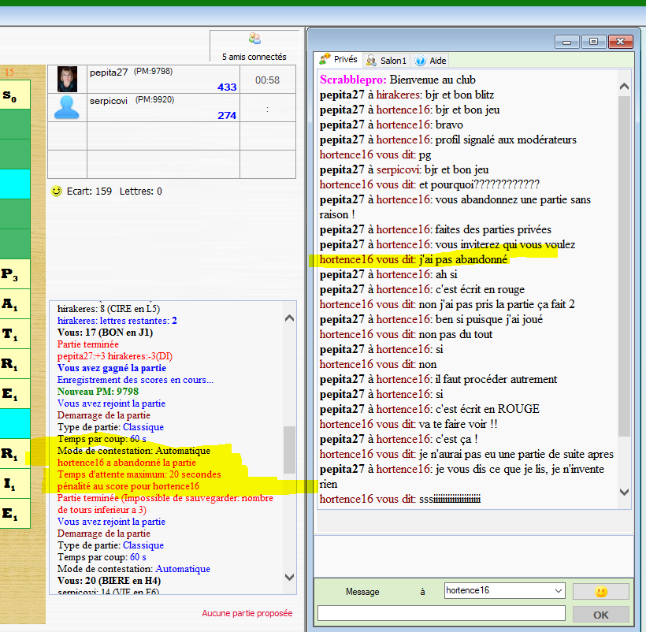646x632 pixels.
Task: Click the smiley face beside Ecart
Action: (56, 191)
